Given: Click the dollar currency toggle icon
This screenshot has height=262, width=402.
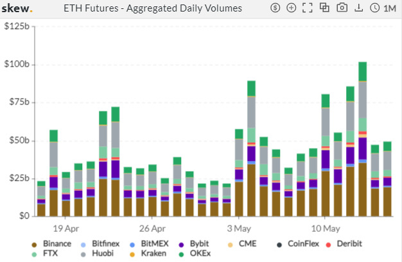Looking at the screenshot, I should click(x=275, y=8).
